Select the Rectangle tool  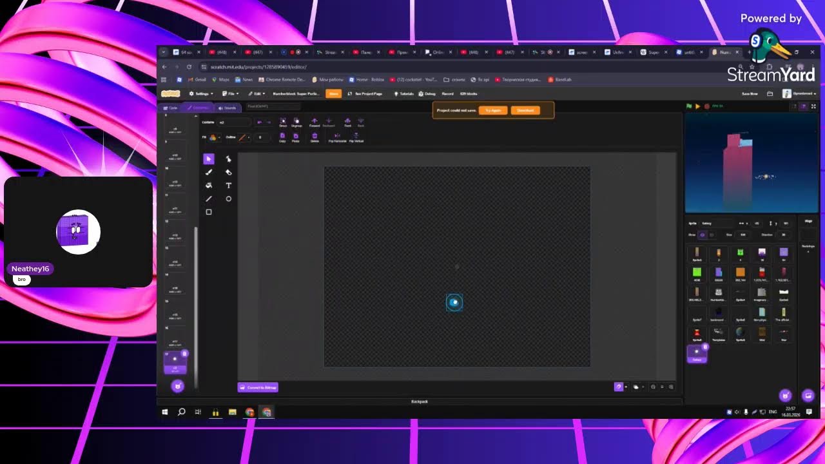208,212
